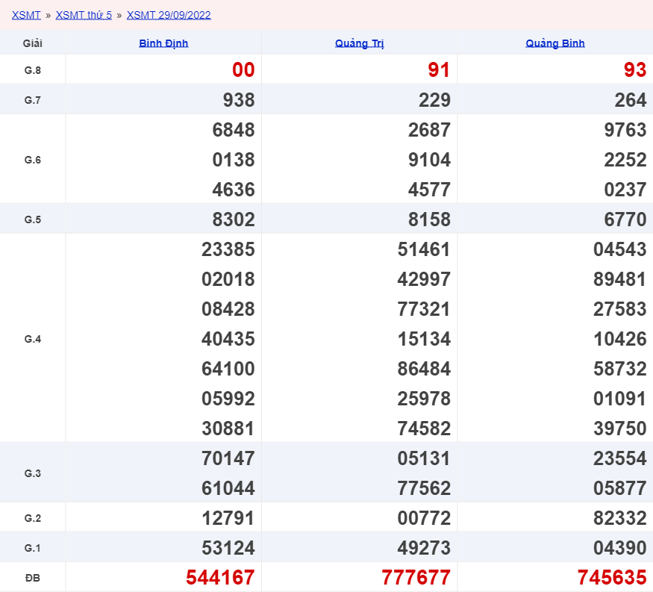The height and width of the screenshot is (592, 653).
Task: Select Quảng Trị special prize 777677
Action: [416, 577]
